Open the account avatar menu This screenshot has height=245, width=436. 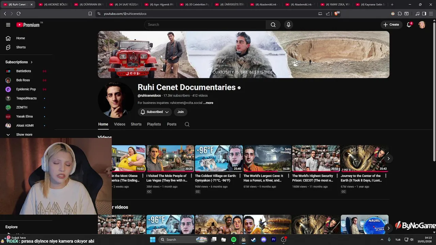click(x=422, y=24)
